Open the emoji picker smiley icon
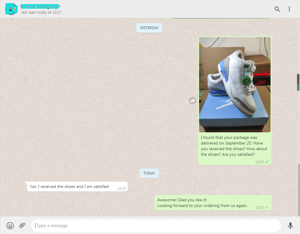The image size is (300, 234). [10, 226]
